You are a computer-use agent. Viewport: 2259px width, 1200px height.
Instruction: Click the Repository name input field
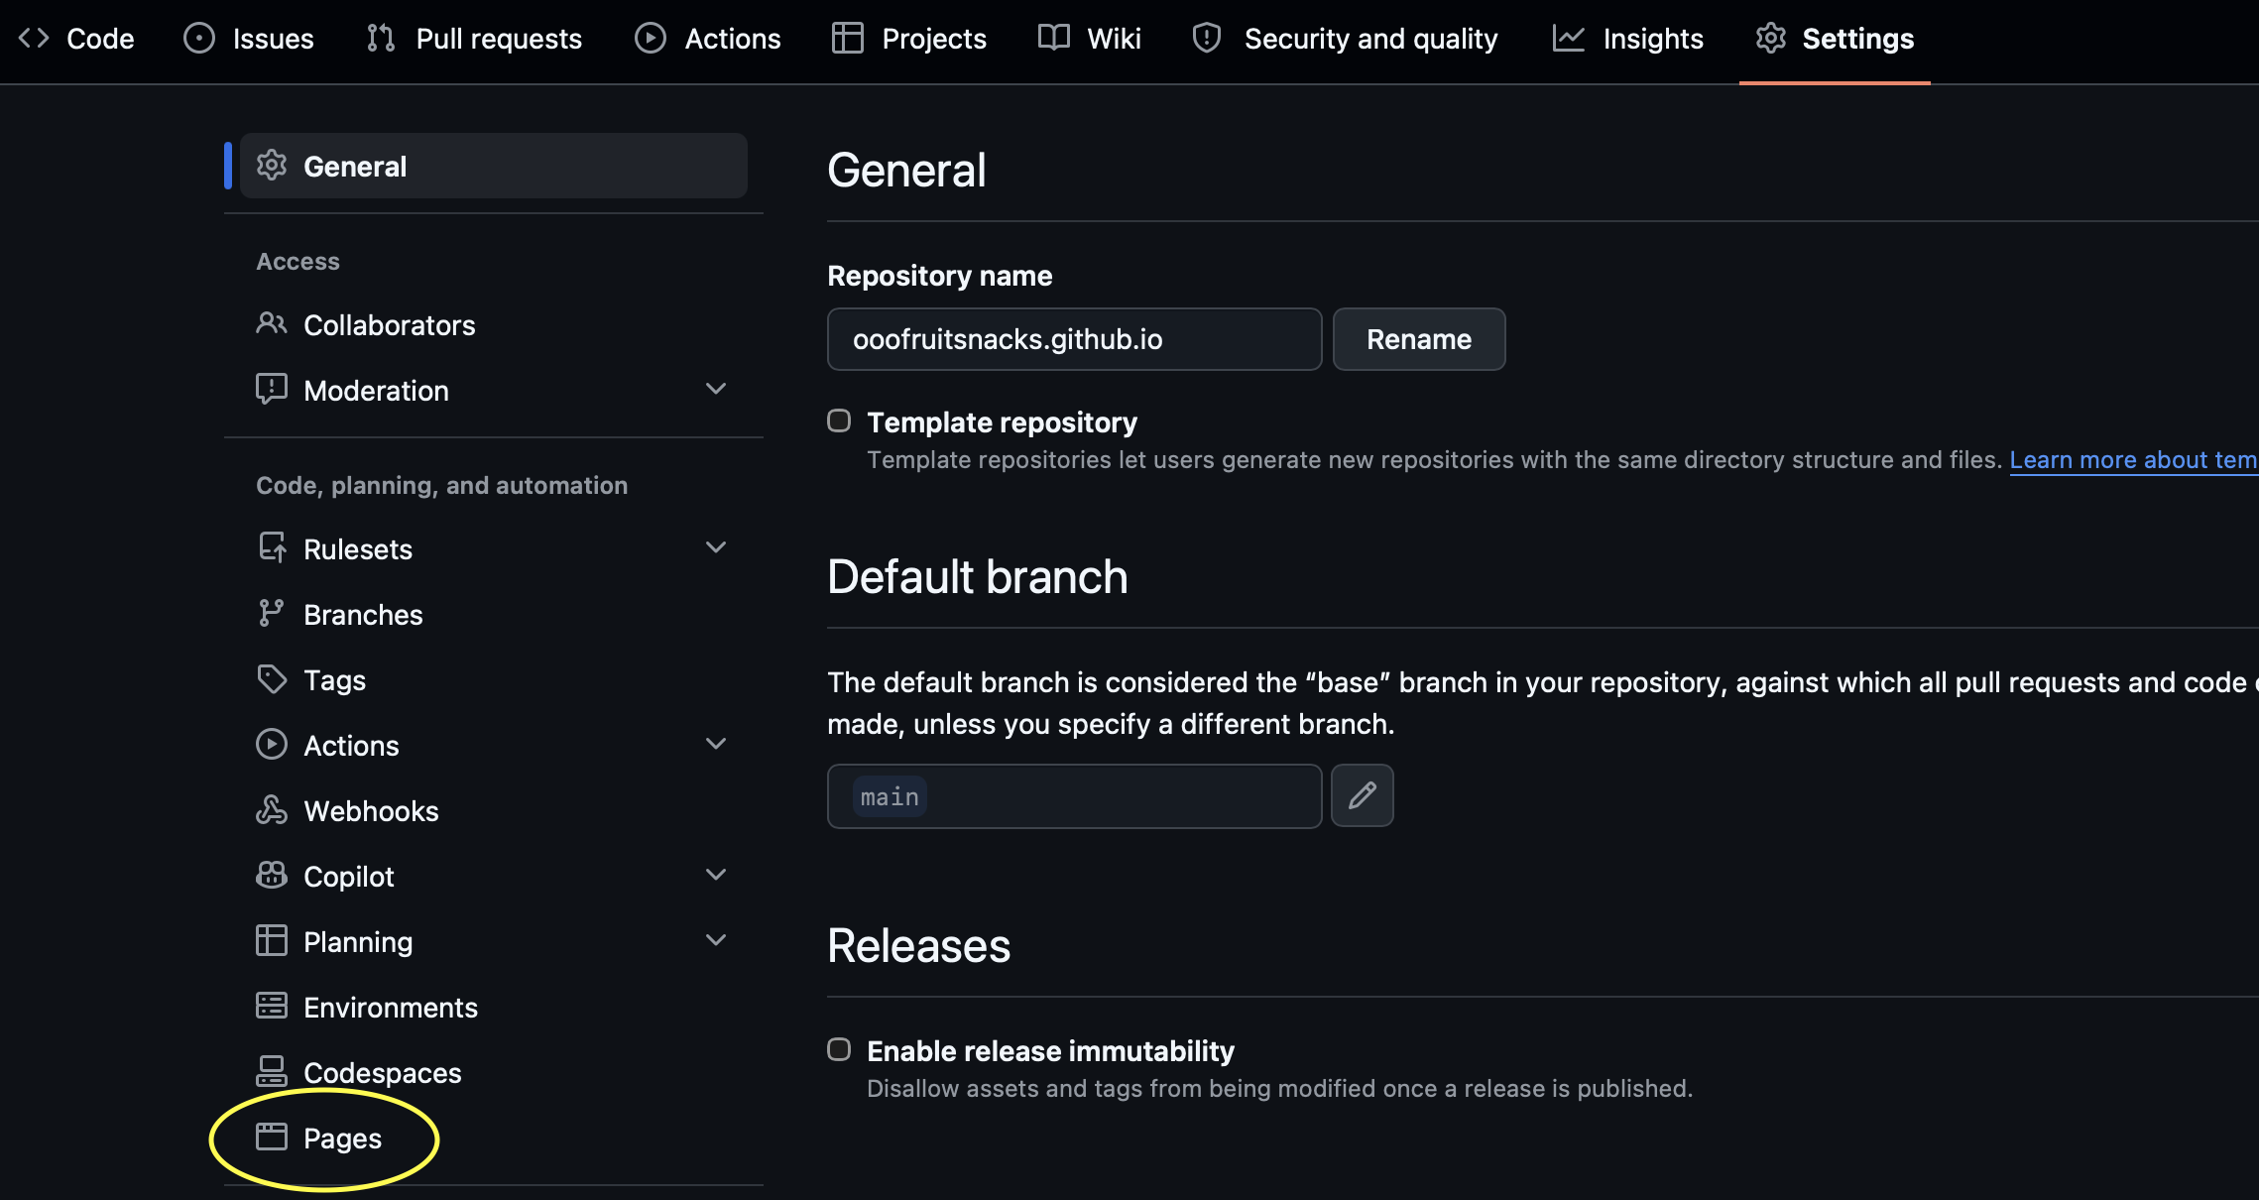pos(1075,339)
